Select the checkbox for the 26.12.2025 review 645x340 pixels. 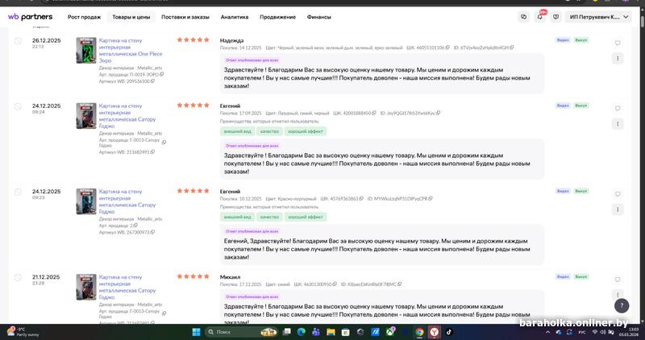pyautogui.click(x=18, y=41)
